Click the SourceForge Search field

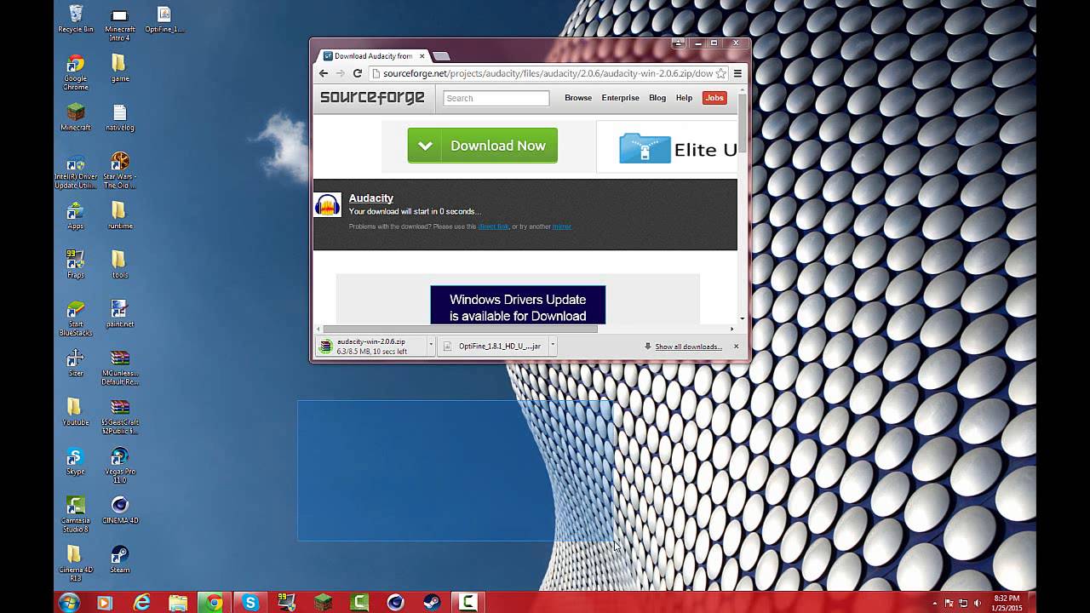[x=496, y=98]
